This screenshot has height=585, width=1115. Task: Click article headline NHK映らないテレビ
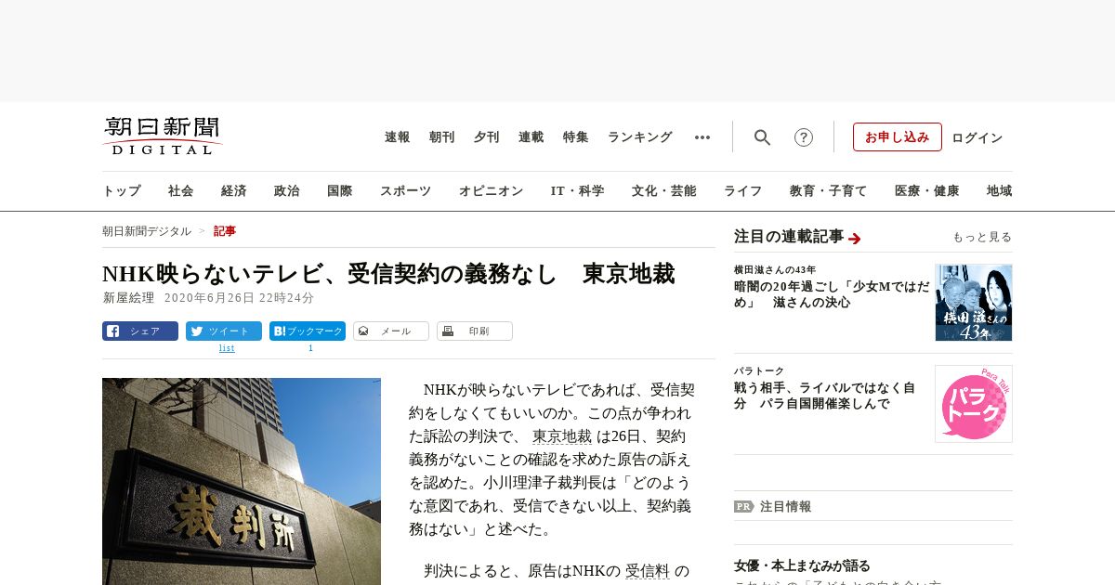pyautogui.click(x=388, y=274)
